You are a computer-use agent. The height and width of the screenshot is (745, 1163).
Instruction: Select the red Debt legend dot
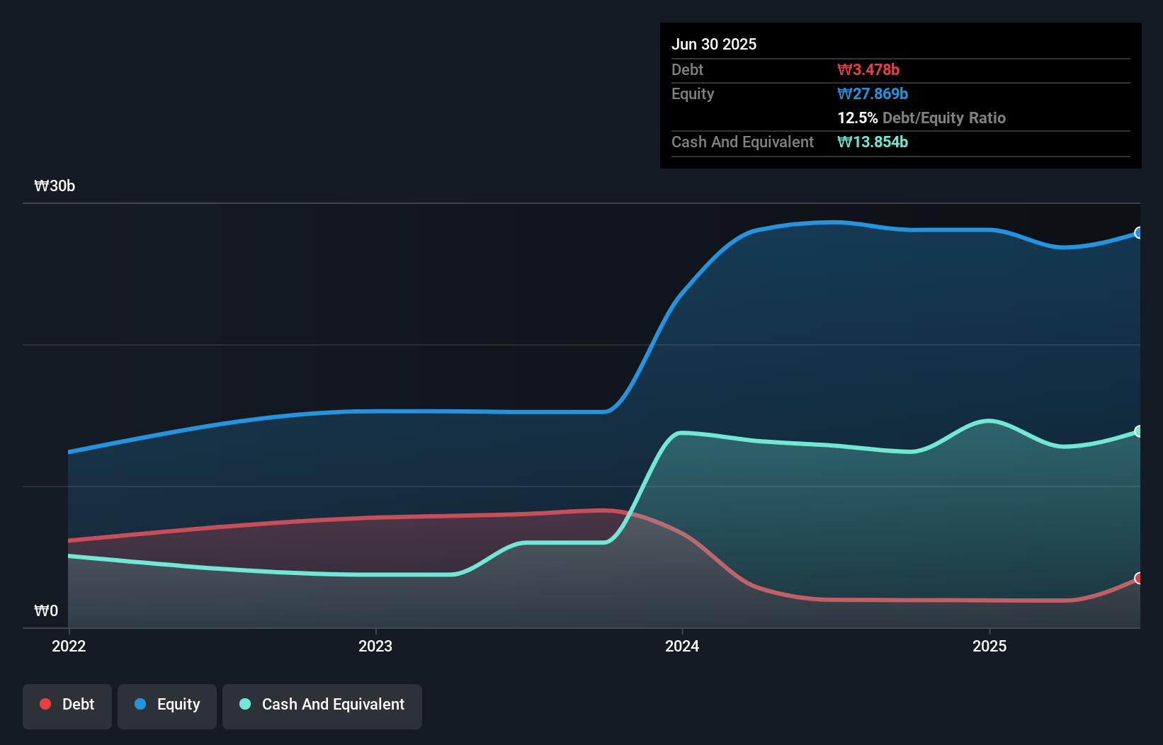45,704
